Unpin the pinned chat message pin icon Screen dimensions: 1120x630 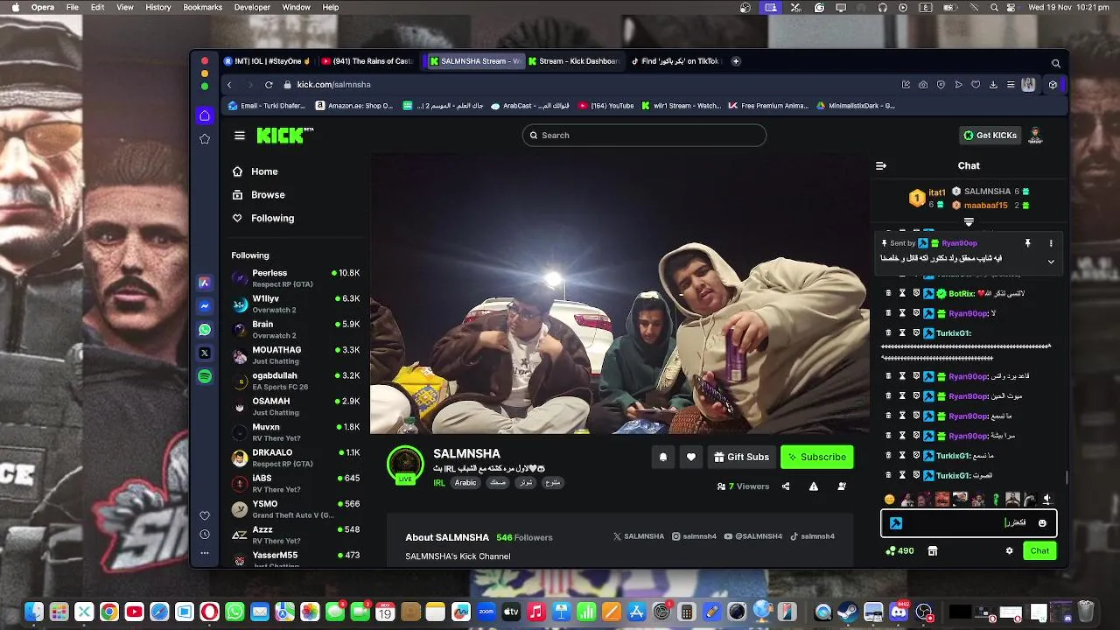coord(1027,243)
